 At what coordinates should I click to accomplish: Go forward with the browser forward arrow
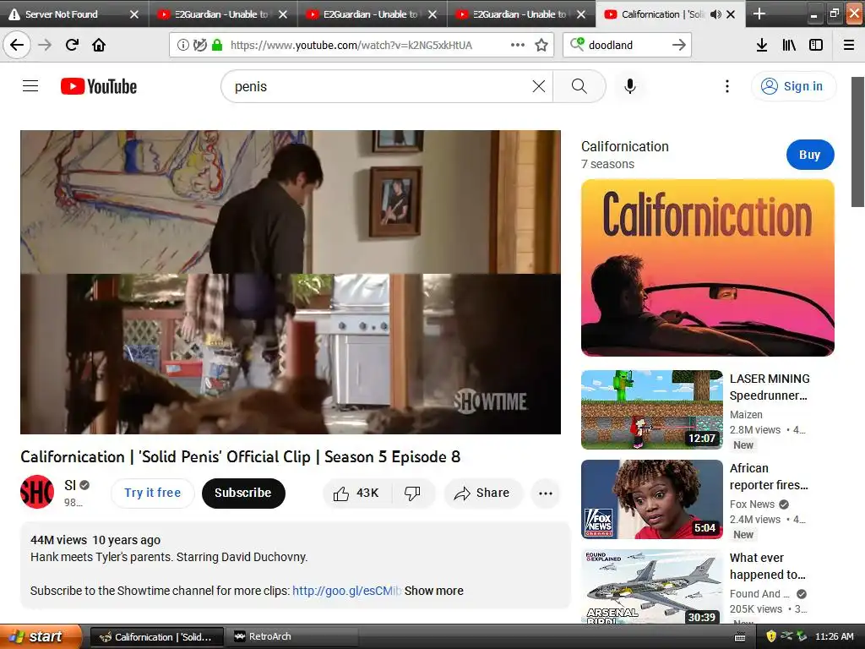tap(45, 45)
